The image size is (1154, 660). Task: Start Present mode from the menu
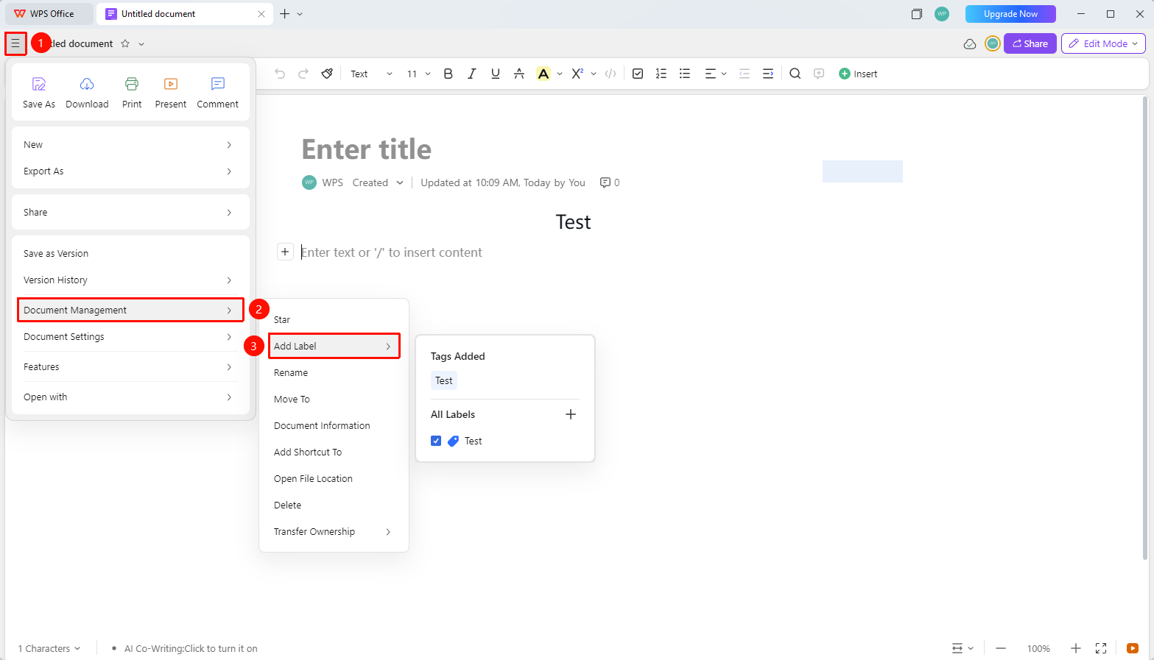pyautogui.click(x=171, y=93)
